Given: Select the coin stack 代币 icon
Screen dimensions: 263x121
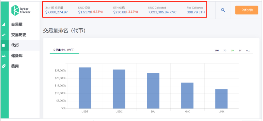Looking at the screenshot, I should pyautogui.click(x=3, y=45).
